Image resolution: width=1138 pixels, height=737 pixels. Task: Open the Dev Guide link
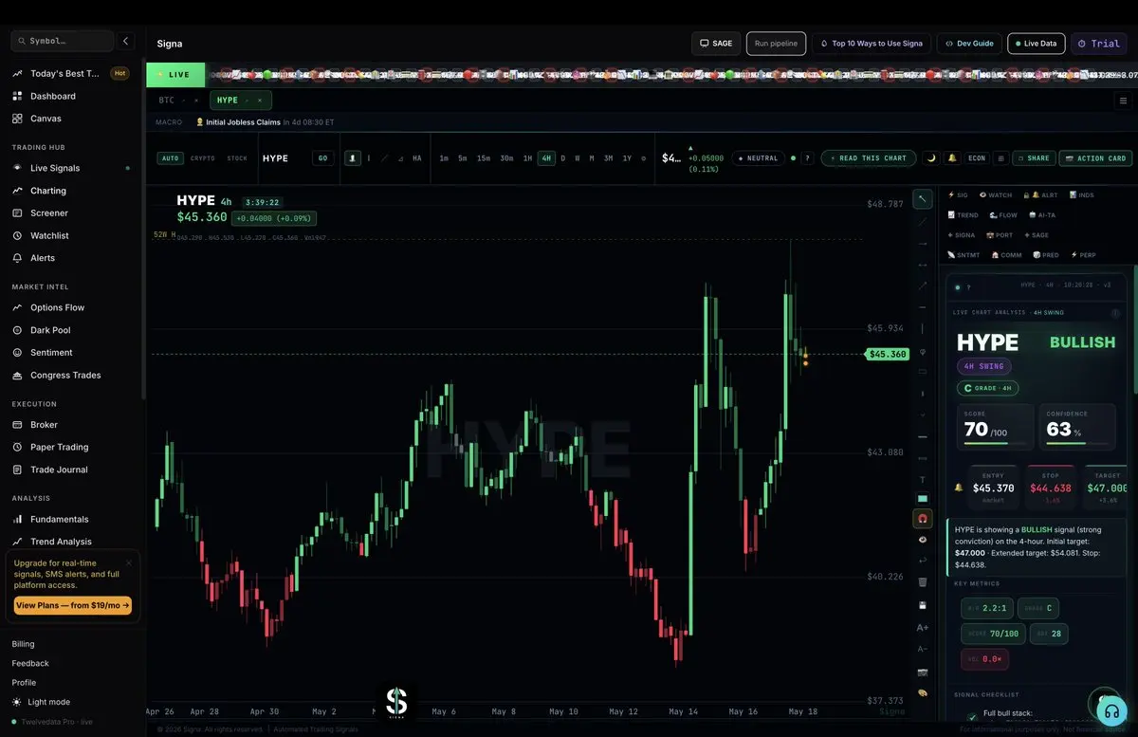pyautogui.click(x=969, y=44)
